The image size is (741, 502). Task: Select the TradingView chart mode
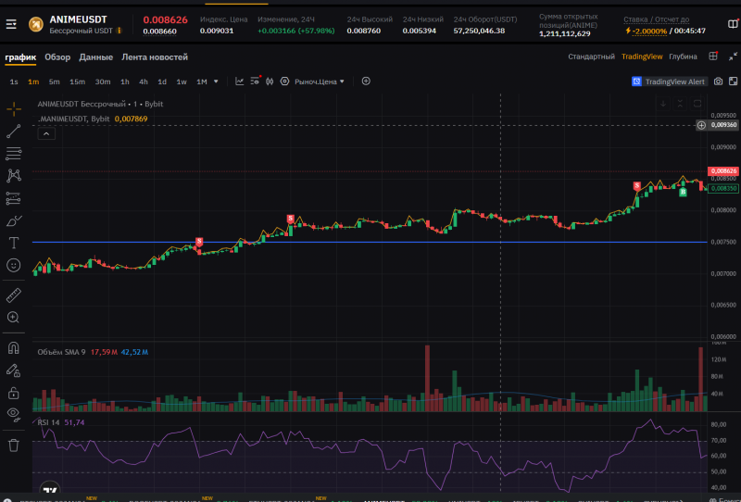(642, 56)
